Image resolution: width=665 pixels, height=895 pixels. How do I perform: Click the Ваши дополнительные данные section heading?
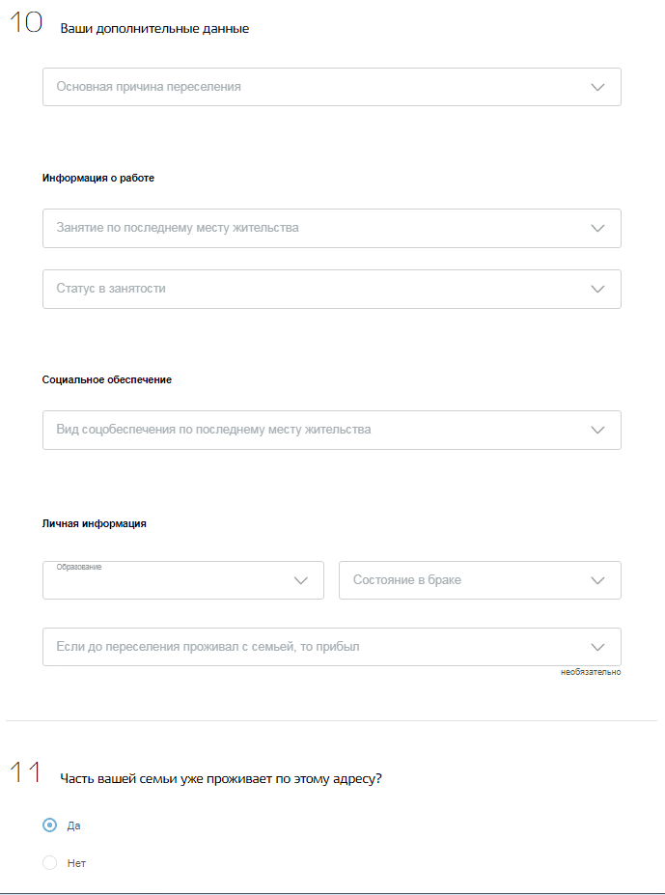(154, 29)
